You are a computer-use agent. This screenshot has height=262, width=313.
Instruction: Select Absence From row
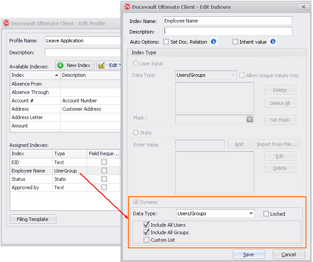click(65, 84)
